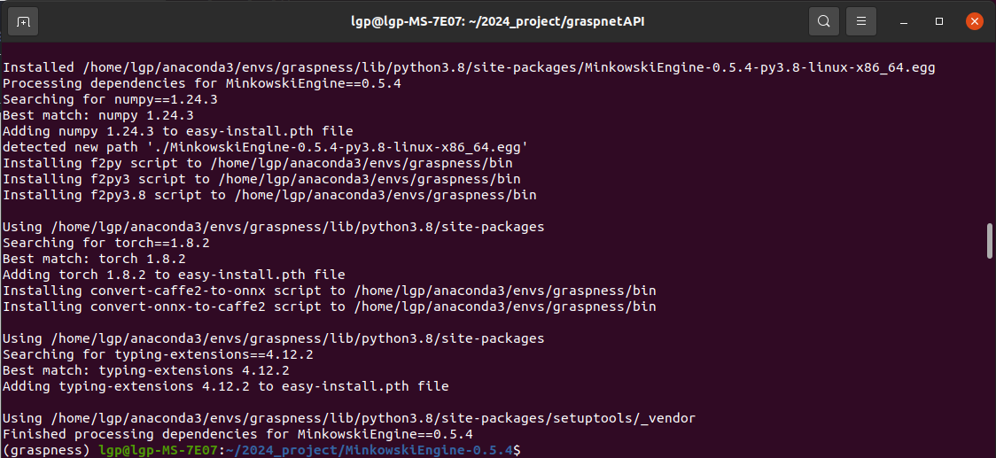
Task: Open a new terminal tab
Action: pos(23,21)
